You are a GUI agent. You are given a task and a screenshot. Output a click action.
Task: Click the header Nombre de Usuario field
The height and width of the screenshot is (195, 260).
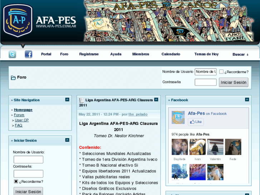pyautogui.click(x=206, y=72)
